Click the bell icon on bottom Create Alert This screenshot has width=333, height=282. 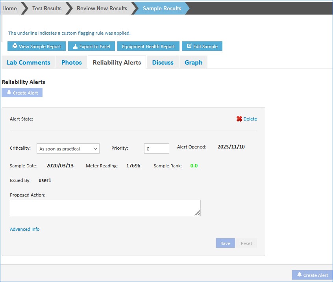point(300,275)
